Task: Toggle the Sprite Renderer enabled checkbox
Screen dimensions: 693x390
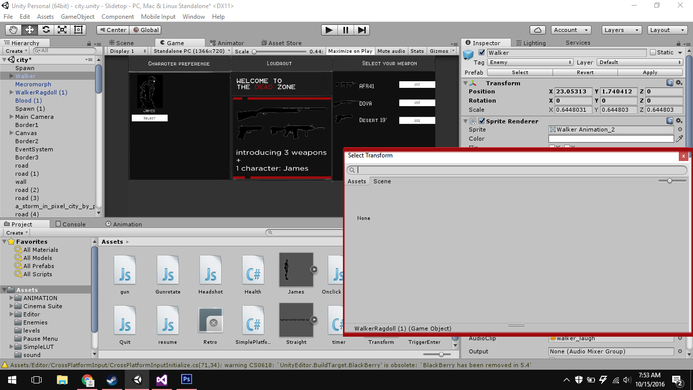Action: click(x=481, y=121)
